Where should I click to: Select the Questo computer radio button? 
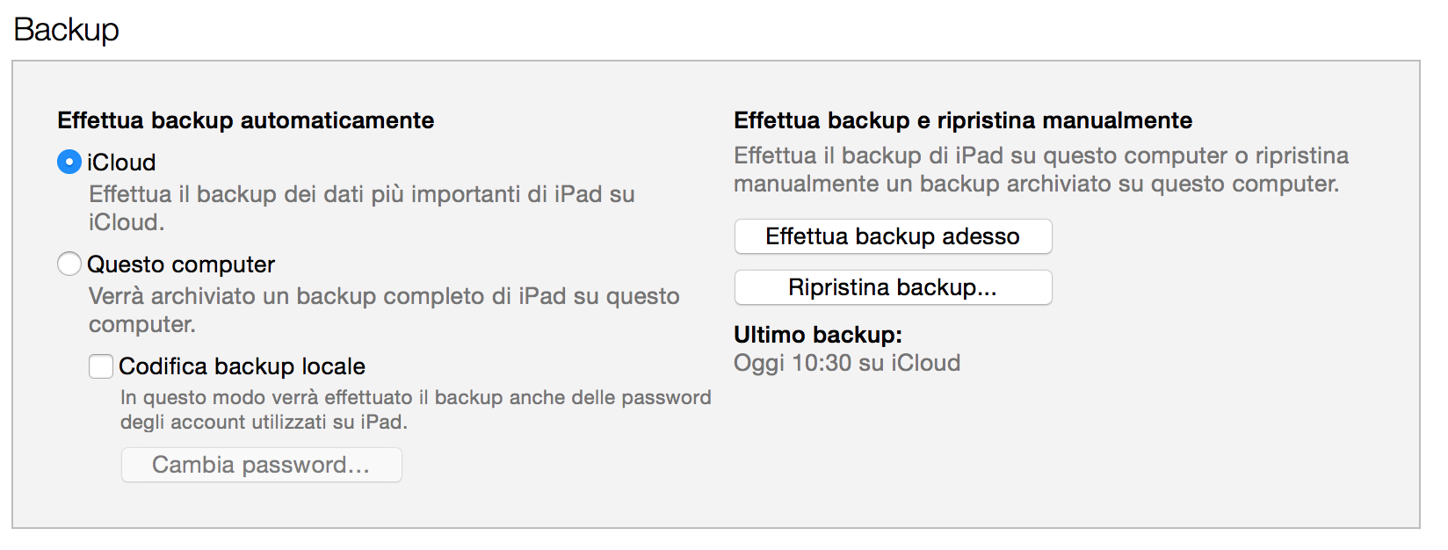(69, 264)
